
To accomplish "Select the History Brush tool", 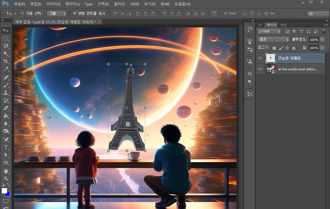I will (x=6, y=100).
